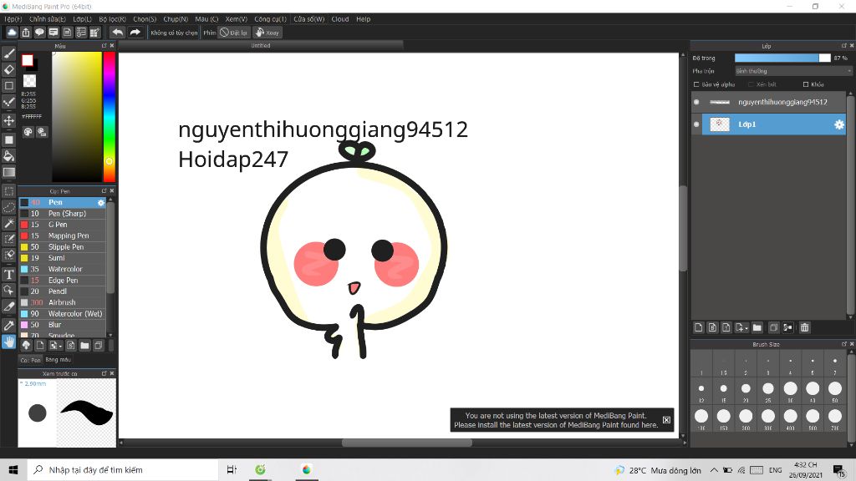Select the Airbrush brush

[63, 302]
